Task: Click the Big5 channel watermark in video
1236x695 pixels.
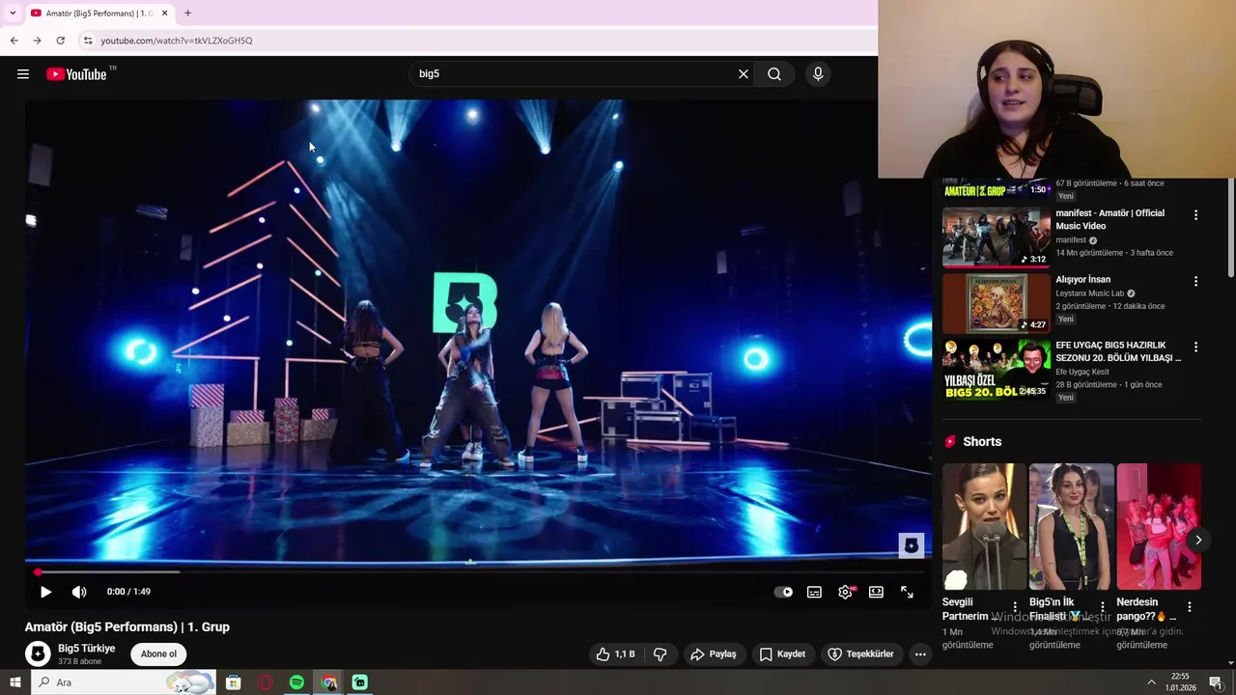Action: click(911, 546)
